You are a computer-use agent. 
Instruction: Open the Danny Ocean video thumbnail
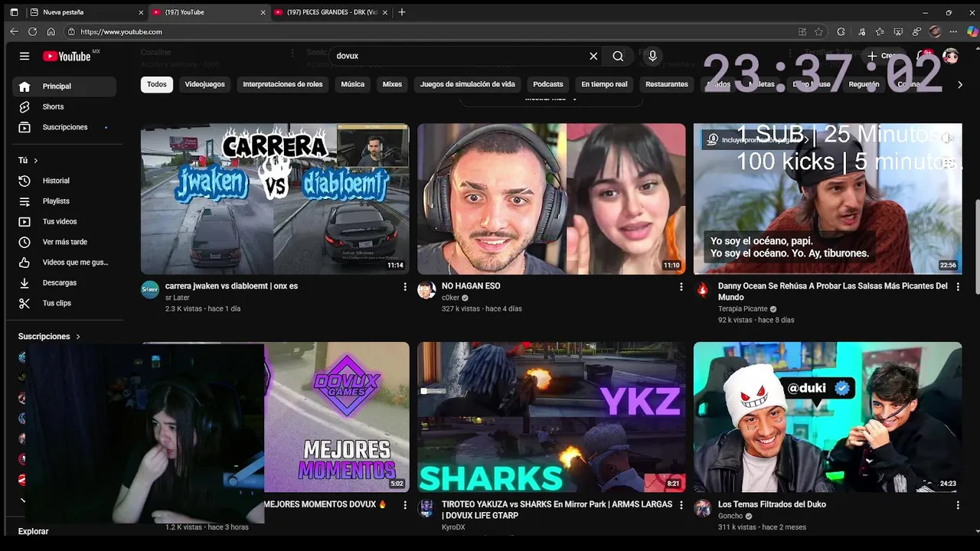click(x=828, y=199)
